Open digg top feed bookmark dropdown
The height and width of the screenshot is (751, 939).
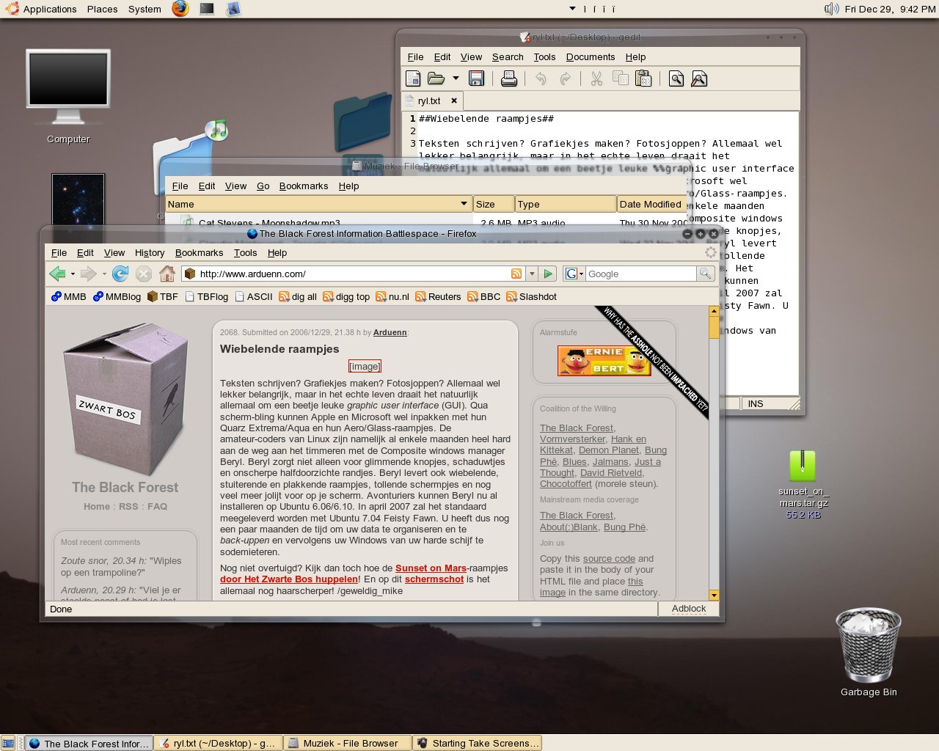click(346, 296)
